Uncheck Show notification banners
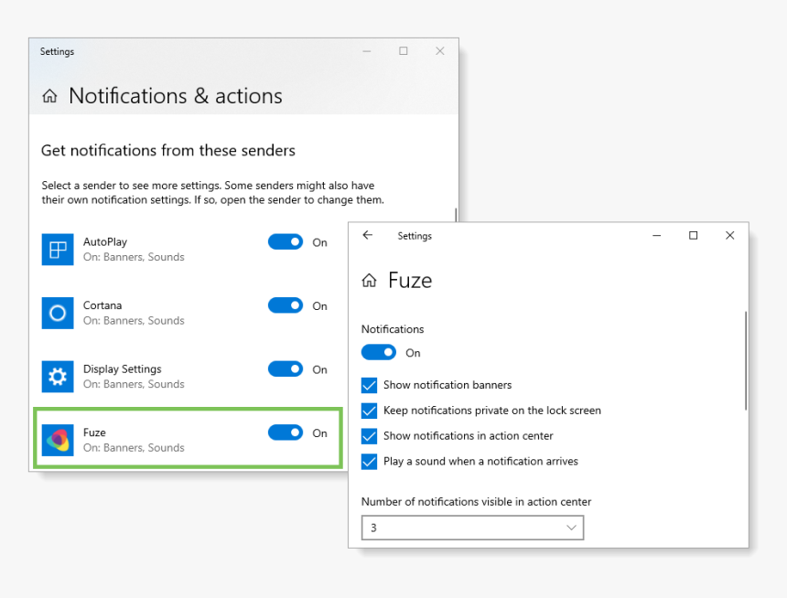This screenshot has height=598, width=787. point(370,385)
